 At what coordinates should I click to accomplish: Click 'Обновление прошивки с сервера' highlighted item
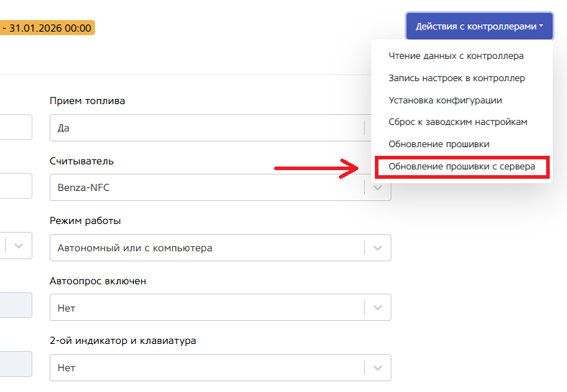point(462,167)
